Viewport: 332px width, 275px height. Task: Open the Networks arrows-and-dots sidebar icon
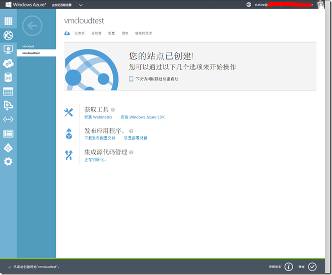coord(8,119)
